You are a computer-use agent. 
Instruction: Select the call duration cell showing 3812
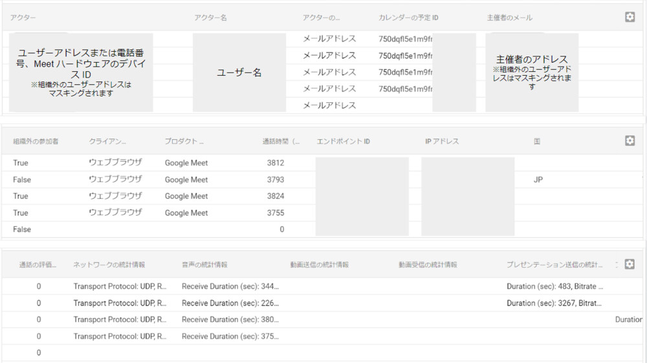click(275, 163)
